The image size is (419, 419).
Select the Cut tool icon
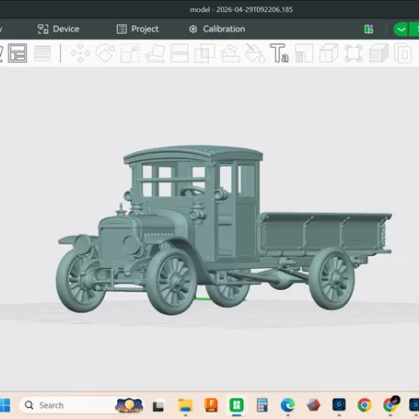point(180,53)
